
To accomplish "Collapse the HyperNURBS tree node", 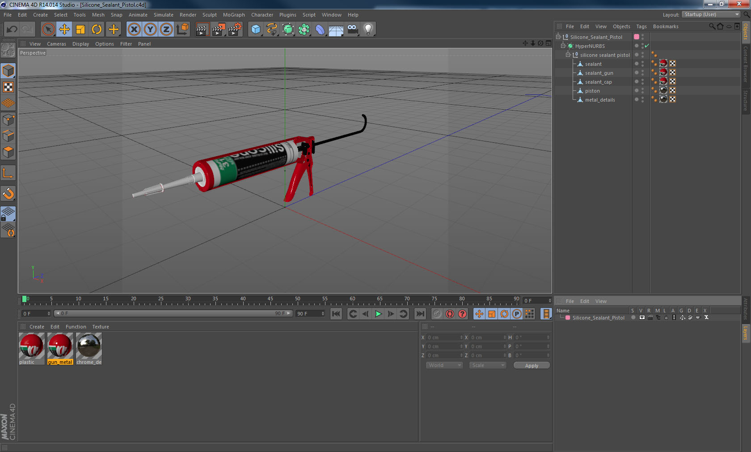I will pyautogui.click(x=563, y=46).
